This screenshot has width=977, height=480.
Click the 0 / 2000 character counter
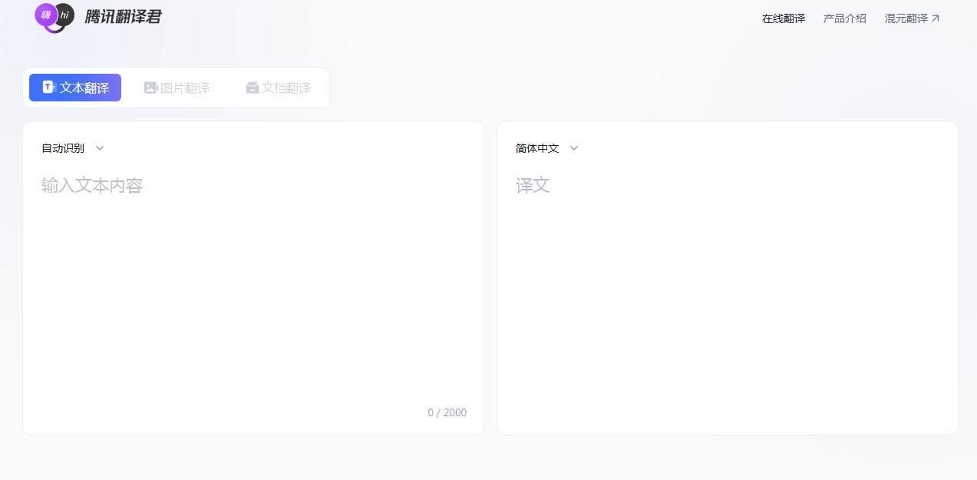pyautogui.click(x=447, y=412)
